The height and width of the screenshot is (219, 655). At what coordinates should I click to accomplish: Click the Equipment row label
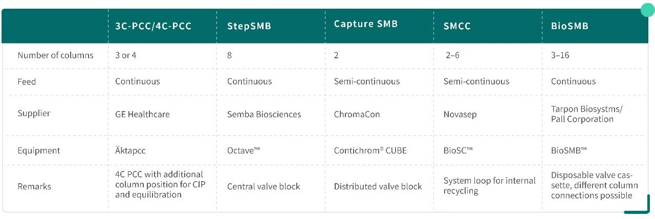(39, 150)
